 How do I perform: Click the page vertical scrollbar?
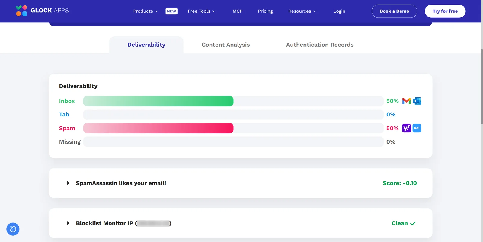click(x=482, y=87)
